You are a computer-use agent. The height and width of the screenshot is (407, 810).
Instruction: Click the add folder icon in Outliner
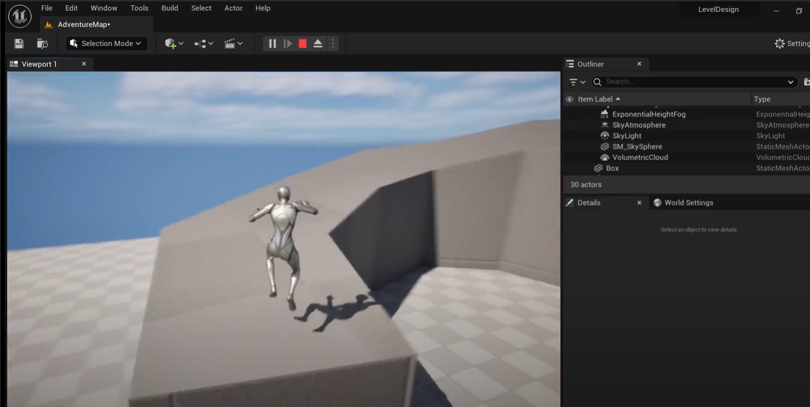tap(806, 82)
